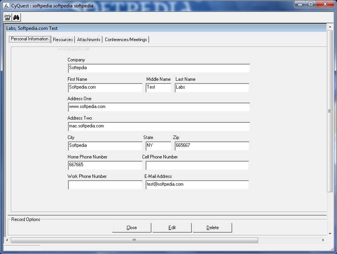The width and height of the screenshot is (337, 254).
Task: Open the Attachments tab
Action: (x=89, y=40)
